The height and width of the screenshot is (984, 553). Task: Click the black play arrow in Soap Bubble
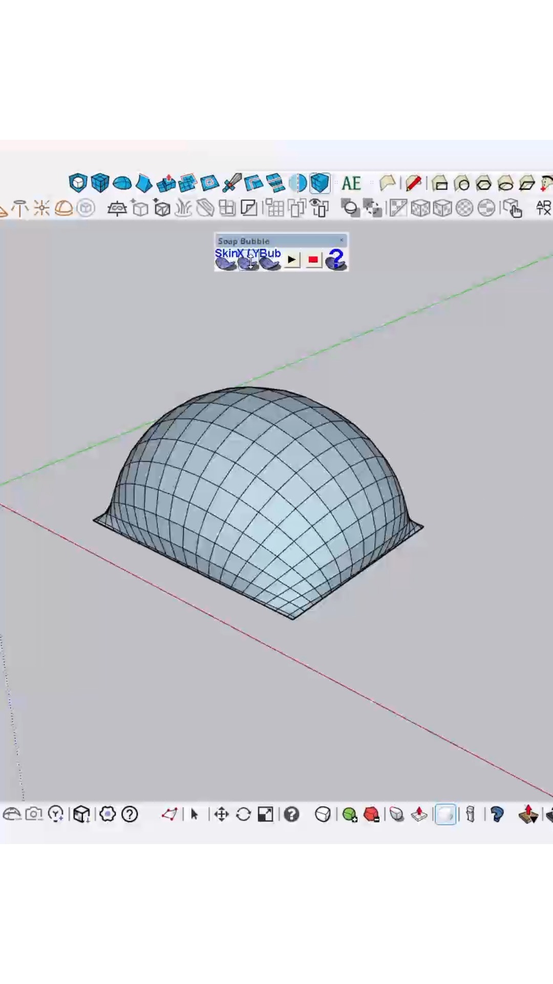(292, 260)
